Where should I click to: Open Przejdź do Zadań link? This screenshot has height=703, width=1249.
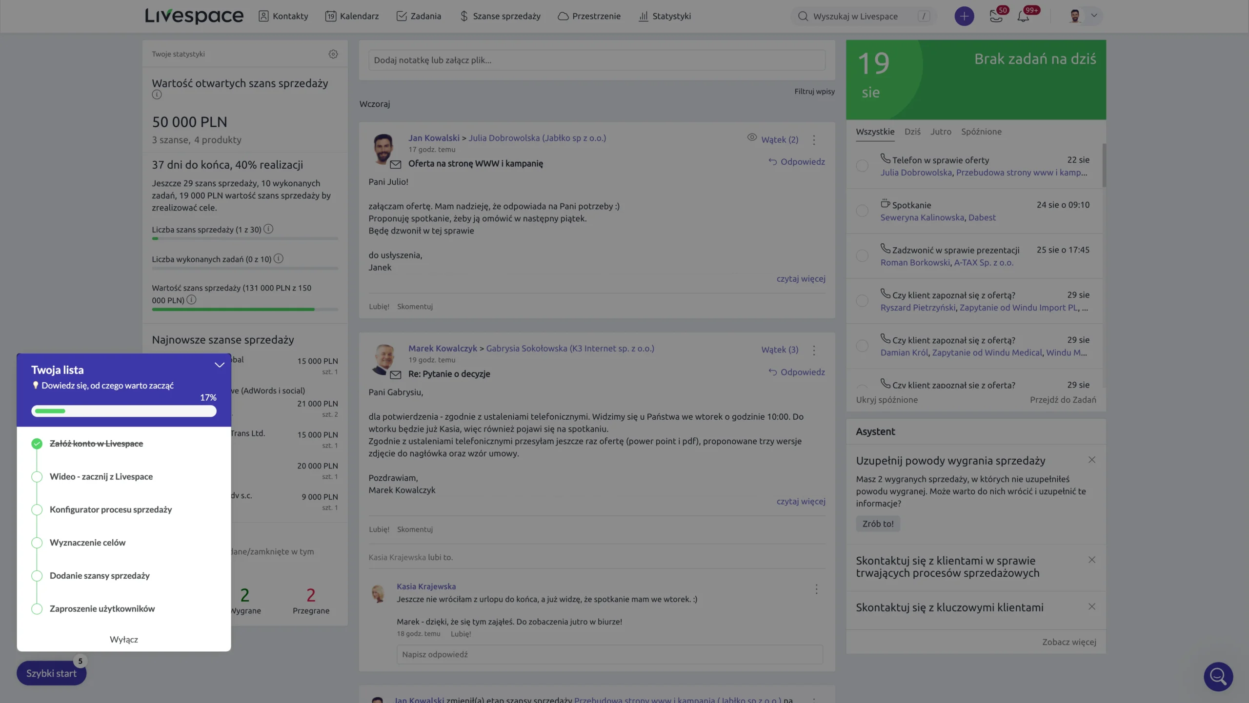1063,400
